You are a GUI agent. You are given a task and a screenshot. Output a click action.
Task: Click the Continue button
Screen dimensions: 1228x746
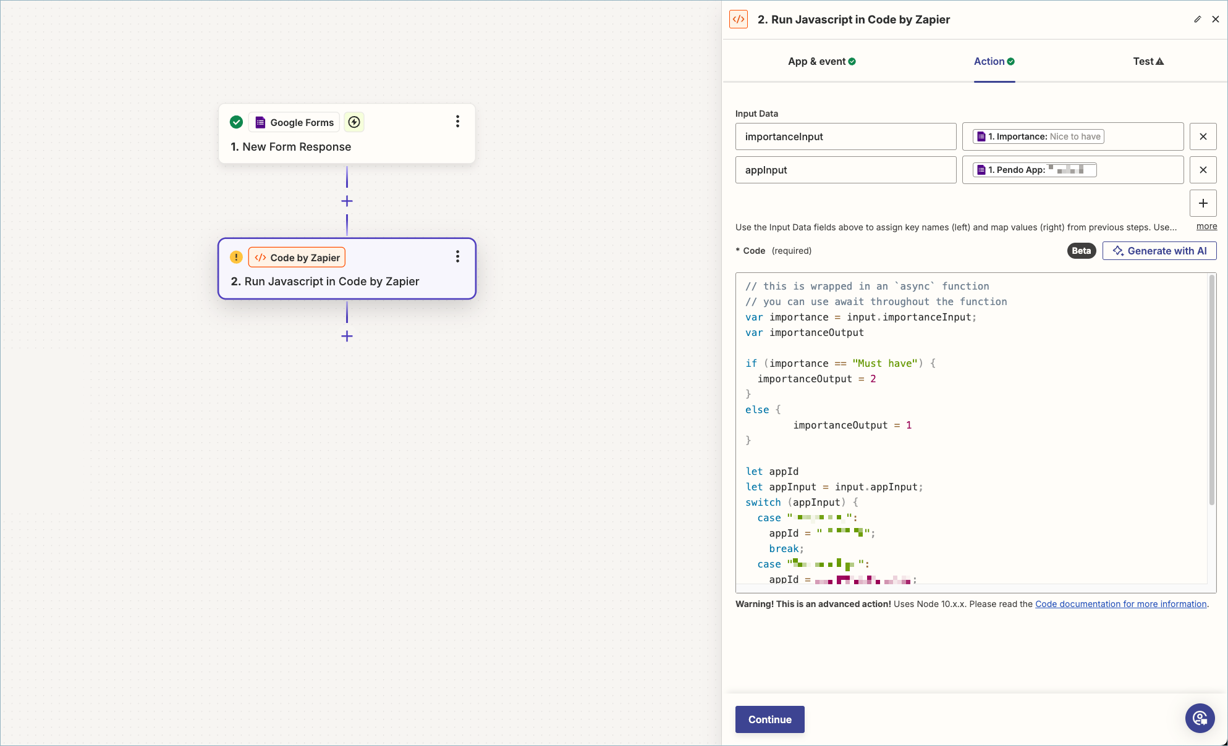pos(770,719)
